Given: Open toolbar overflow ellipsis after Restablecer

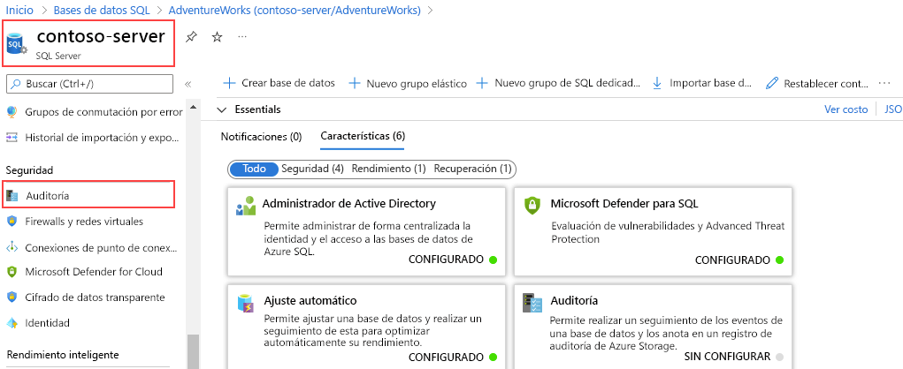Looking at the screenshot, I should point(884,83).
